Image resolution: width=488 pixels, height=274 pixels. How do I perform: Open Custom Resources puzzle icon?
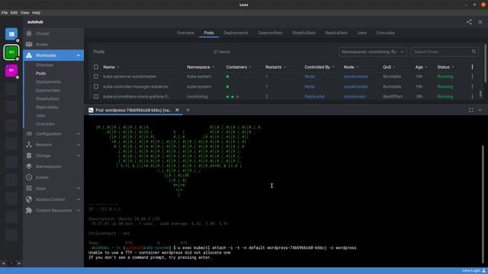29,210
